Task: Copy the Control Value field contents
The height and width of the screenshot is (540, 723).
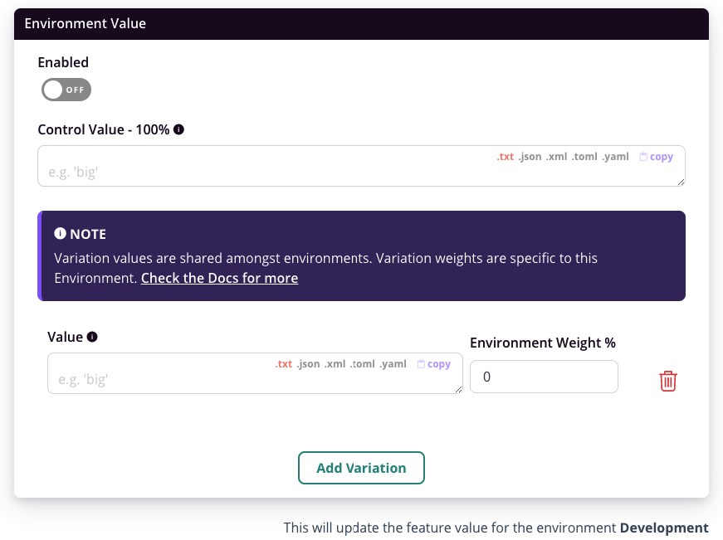Action: click(x=657, y=156)
